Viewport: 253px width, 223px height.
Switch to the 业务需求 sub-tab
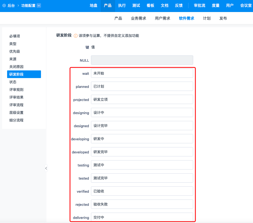139,18
